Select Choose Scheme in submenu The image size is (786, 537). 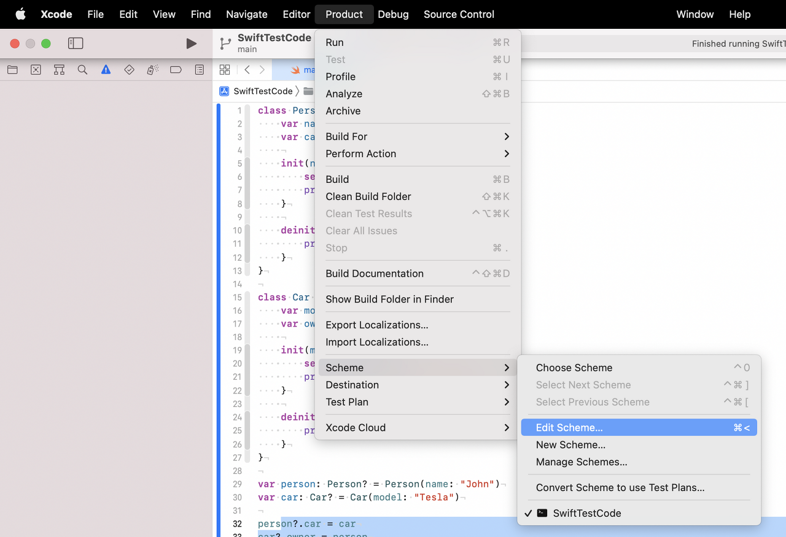click(639, 368)
